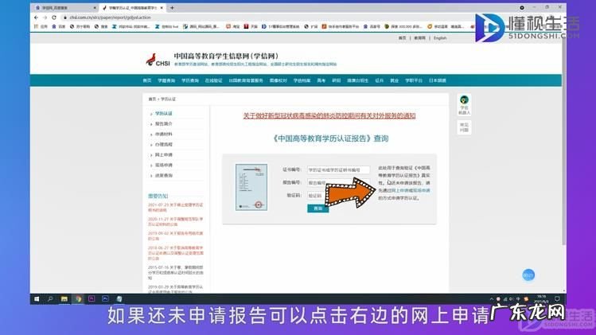
Task: Click the 报告编号 input field
Action: tap(338, 183)
